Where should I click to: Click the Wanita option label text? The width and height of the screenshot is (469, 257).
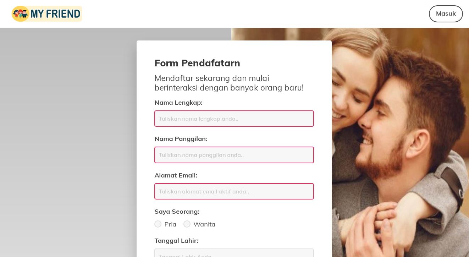[x=204, y=224]
